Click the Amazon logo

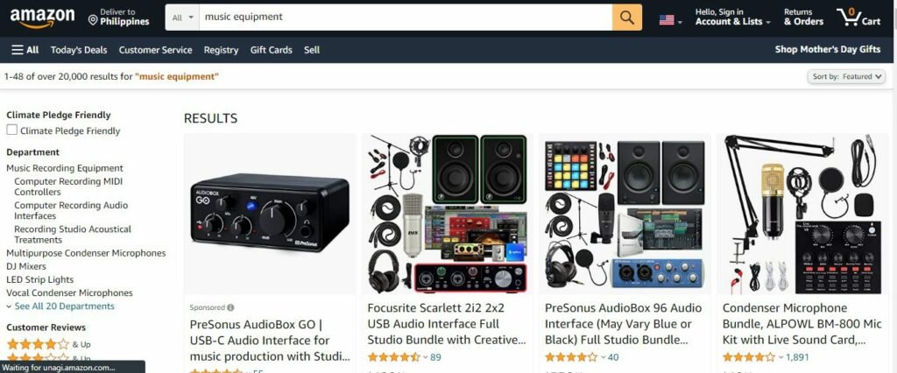[42, 18]
